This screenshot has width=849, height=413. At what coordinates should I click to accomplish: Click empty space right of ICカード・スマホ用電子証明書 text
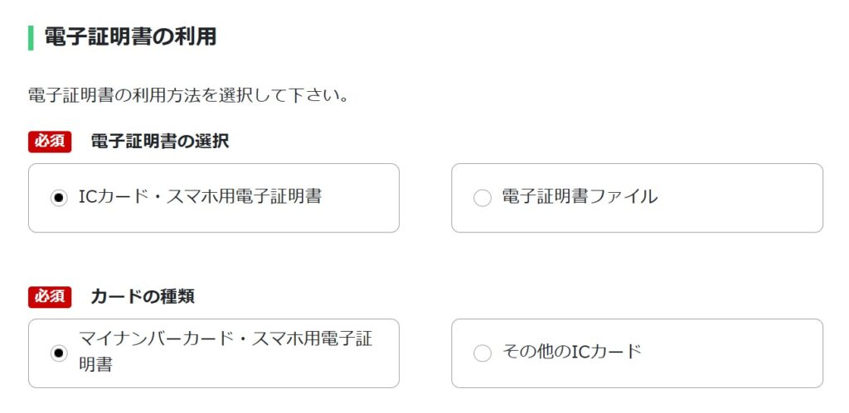pos(361,199)
